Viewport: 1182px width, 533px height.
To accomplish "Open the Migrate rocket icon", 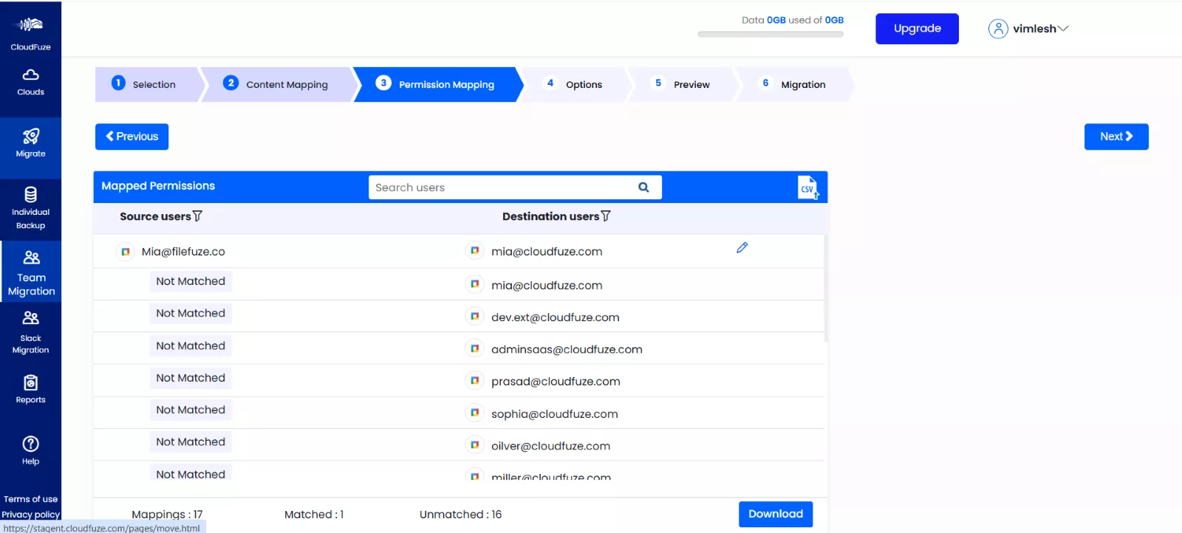I will 30,137.
